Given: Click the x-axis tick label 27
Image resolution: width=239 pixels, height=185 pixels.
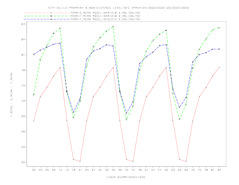Looking at the screenshot, I should (93, 170).
